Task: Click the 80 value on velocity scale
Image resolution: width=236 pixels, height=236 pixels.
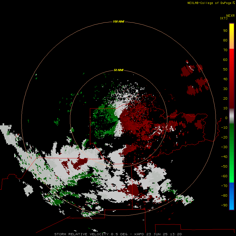Action: pos(225,40)
